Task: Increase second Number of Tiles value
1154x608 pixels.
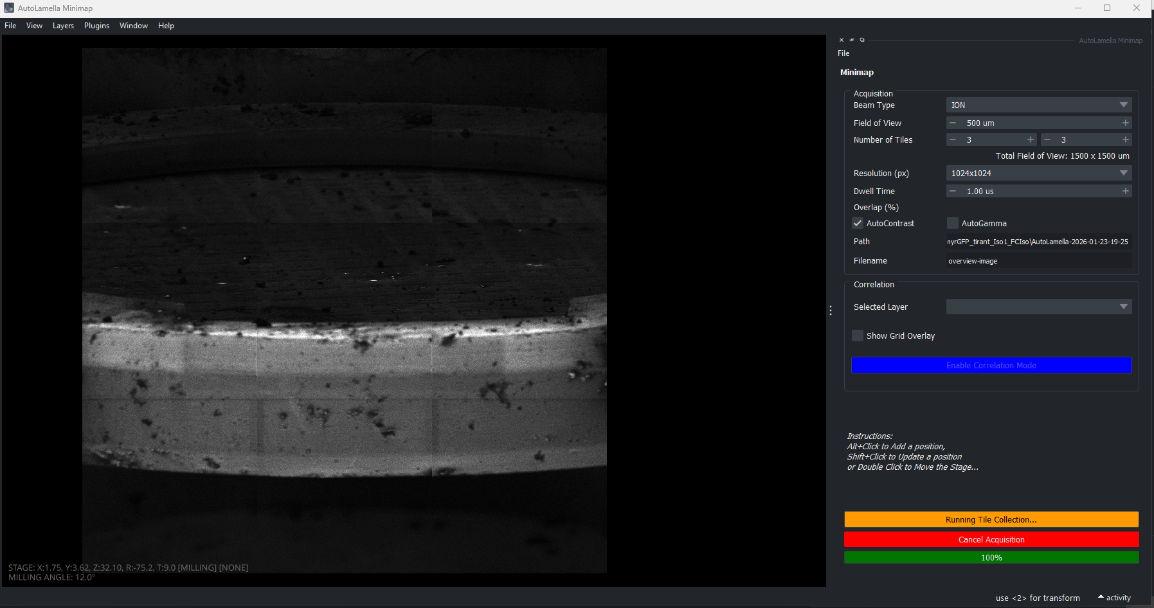Action: tap(1125, 139)
